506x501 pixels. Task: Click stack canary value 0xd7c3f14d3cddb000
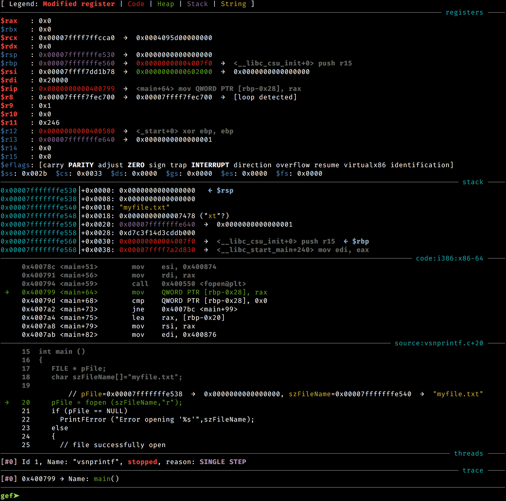pos(157,233)
